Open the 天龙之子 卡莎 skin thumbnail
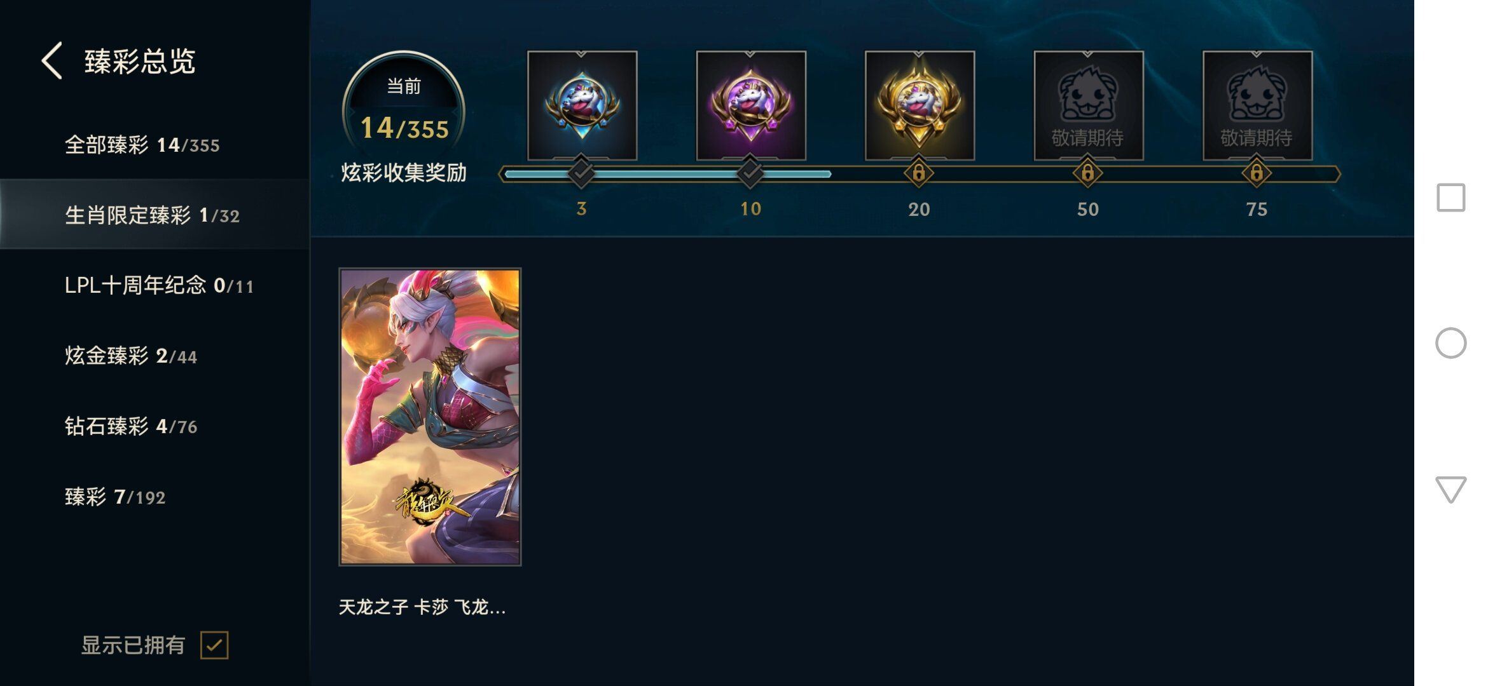This screenshot has width=1488, height=686. coord(430,417)
